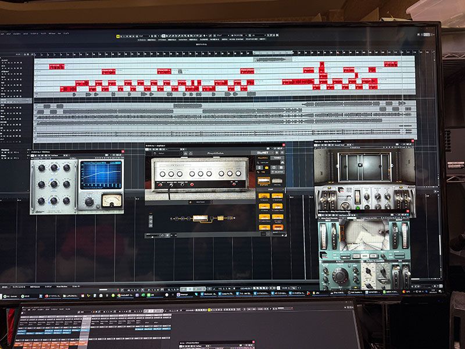The width and height of the screenshot is (465, 349).
Task: Click the AmpliTube input level slider
Action: (x=152, y=236)
